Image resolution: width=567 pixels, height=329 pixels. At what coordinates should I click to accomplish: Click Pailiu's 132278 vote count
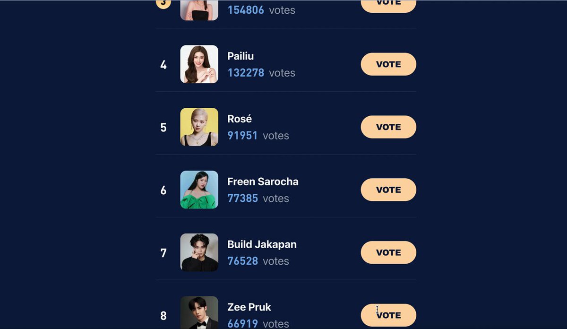pos(246,73)
